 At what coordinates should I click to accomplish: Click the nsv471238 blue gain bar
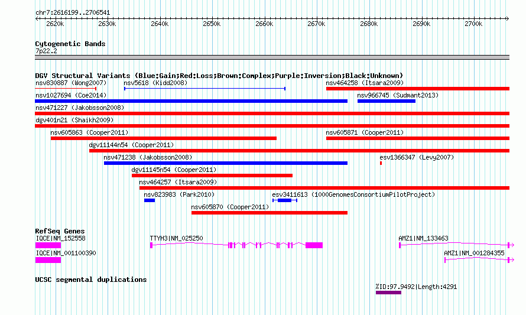click(x=226, y=163)
